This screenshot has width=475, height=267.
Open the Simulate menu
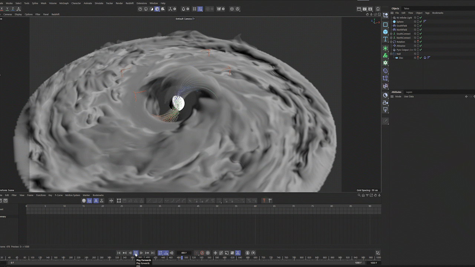99,3
